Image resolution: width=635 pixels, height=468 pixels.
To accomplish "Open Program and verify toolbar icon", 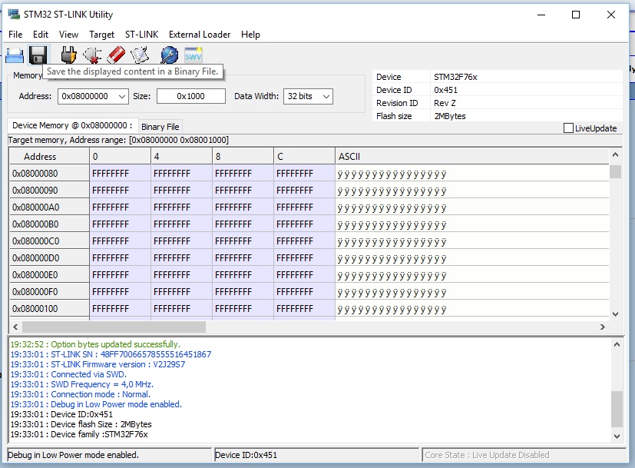I will 140,55.
